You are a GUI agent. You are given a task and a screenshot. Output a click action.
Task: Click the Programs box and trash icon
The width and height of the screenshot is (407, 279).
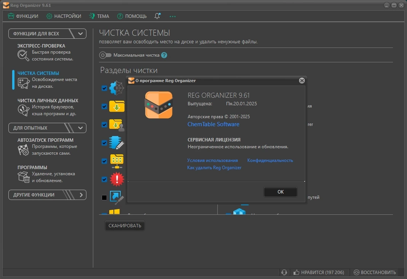point(23,177)
